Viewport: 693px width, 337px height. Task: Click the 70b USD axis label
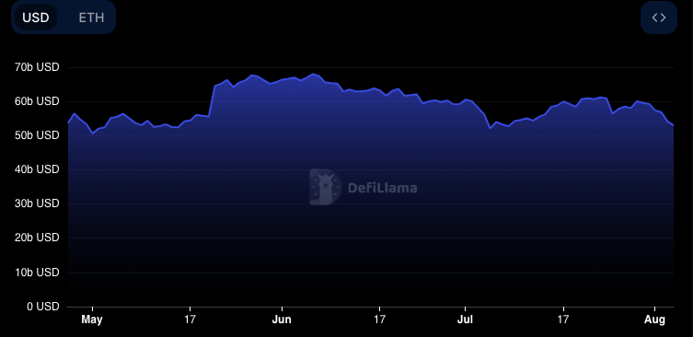tap(37, 67)
